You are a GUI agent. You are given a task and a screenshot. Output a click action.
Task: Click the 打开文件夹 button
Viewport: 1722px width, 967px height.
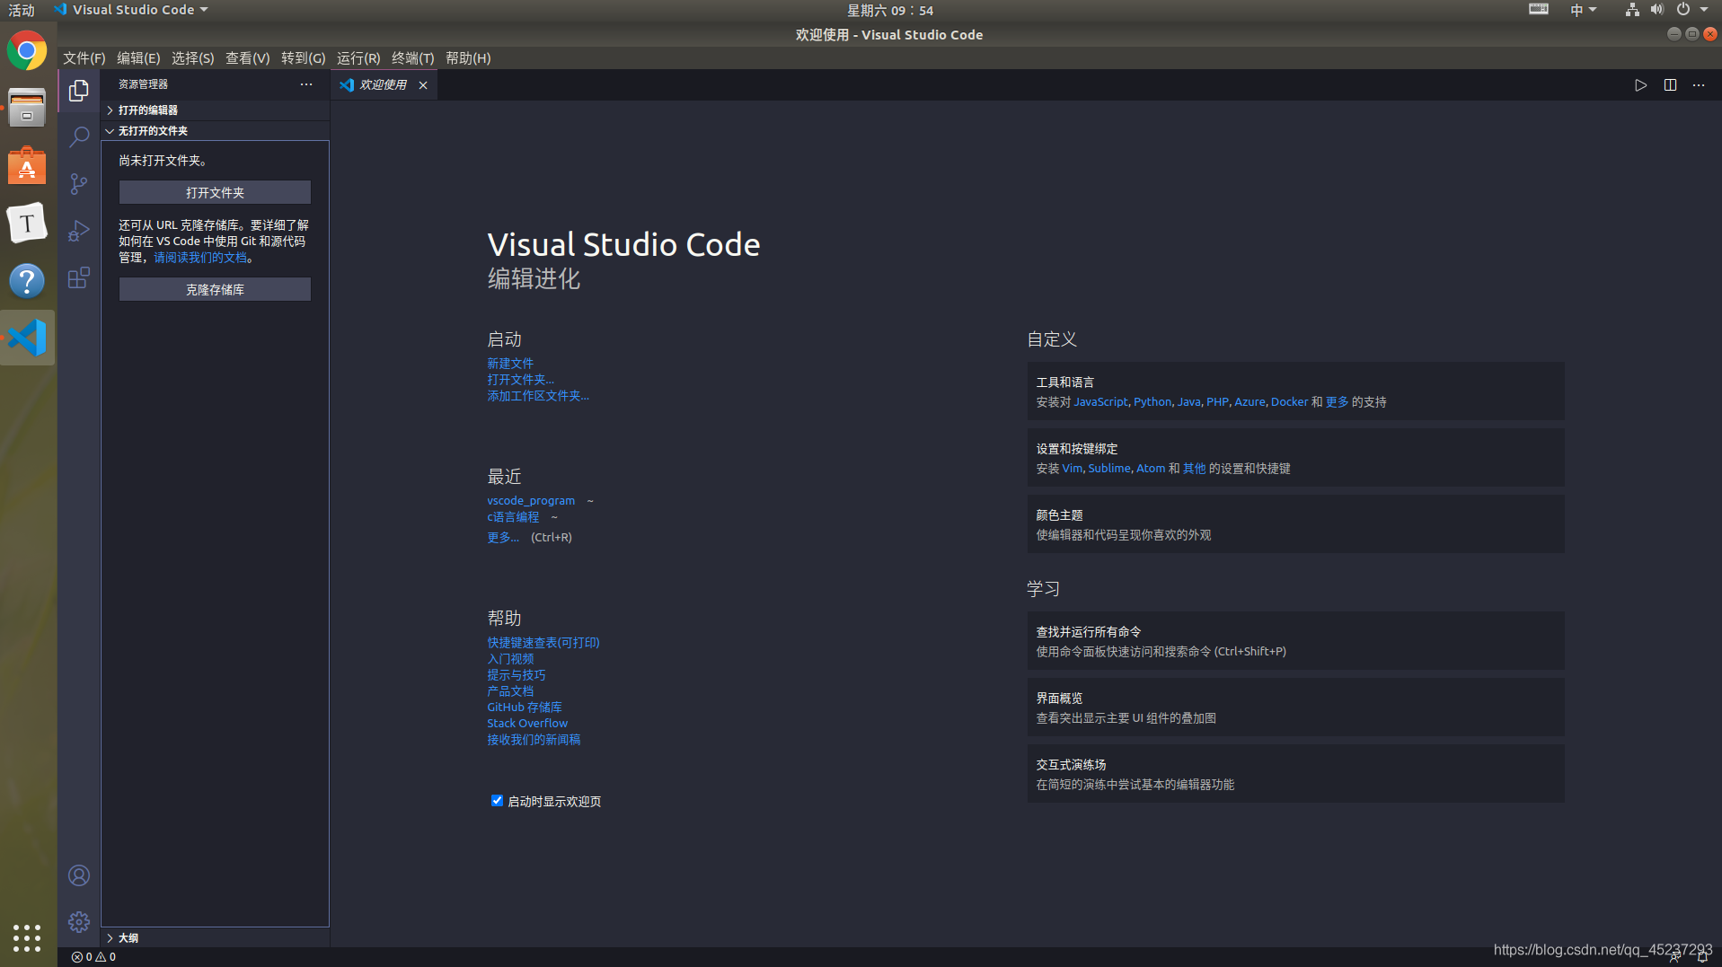pos(215,192)
